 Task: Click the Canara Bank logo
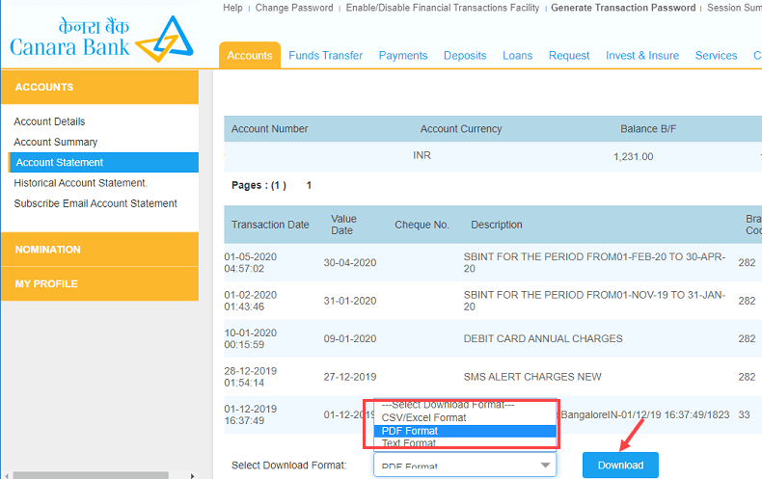click(101, 40)
